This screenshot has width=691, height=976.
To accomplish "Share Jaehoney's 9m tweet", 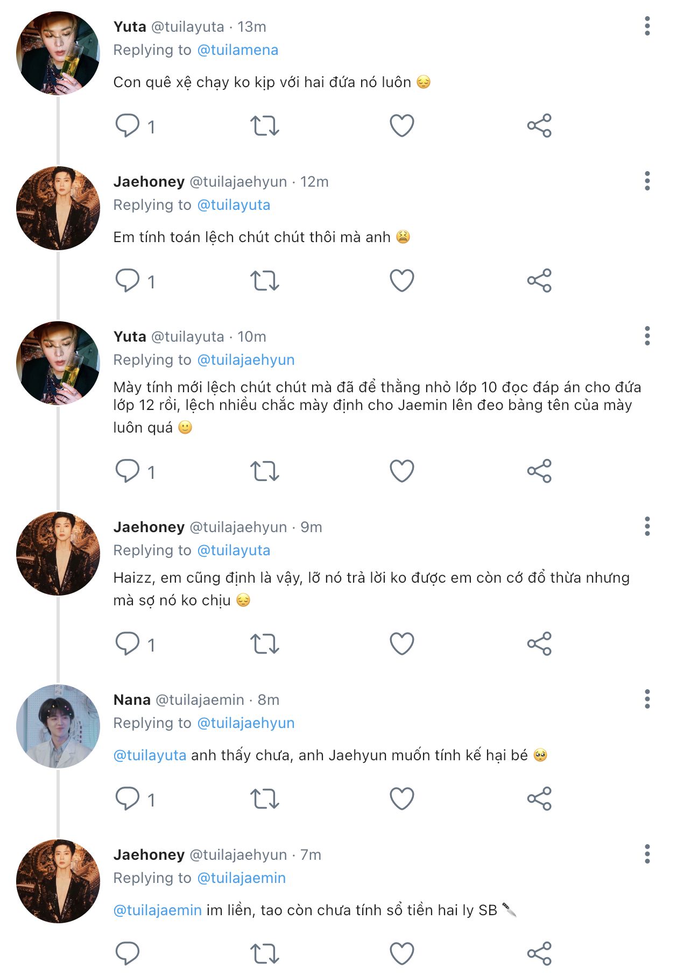I will tap(539, 644).
